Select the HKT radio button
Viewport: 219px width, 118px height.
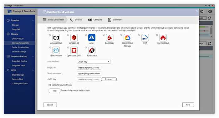click(139, 35)
